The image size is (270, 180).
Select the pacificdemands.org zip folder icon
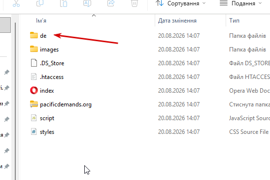(34, 104)
